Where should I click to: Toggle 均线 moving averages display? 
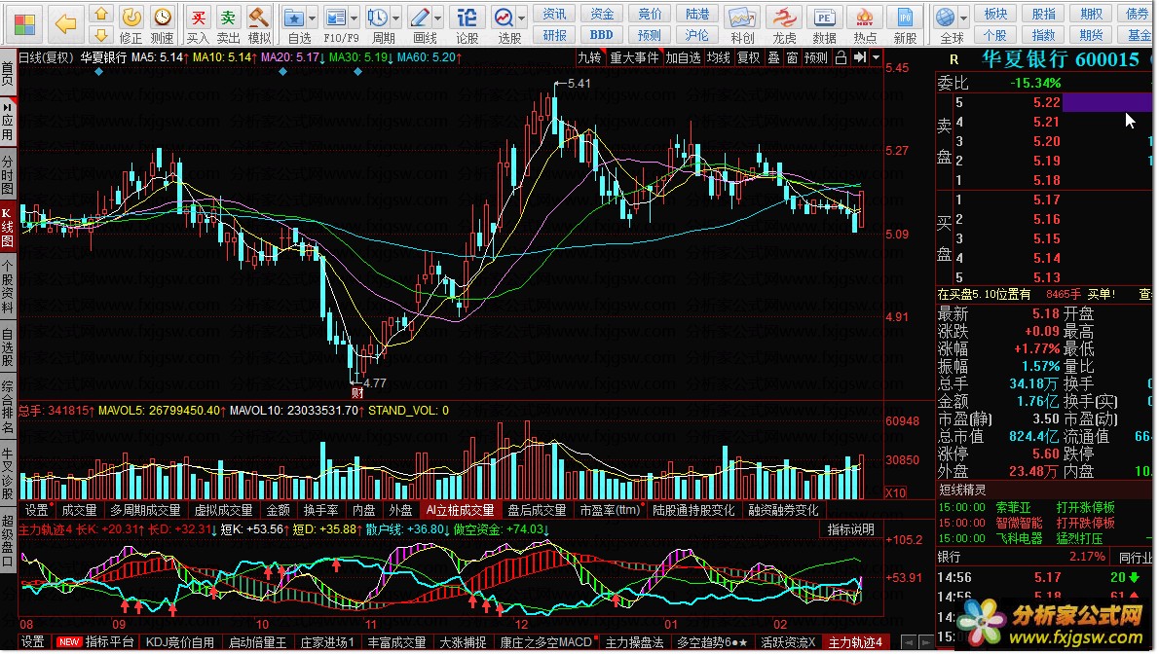[719, 57]
